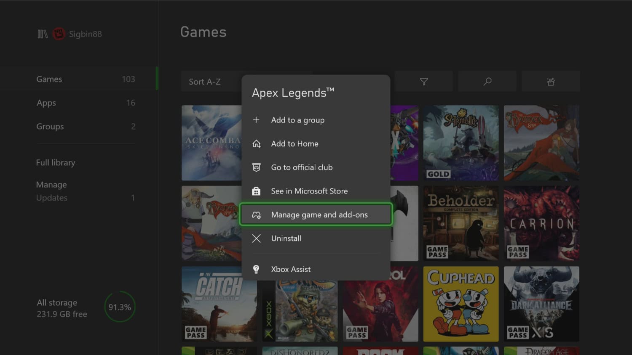Click the home icon next to Add to Home

256,144
